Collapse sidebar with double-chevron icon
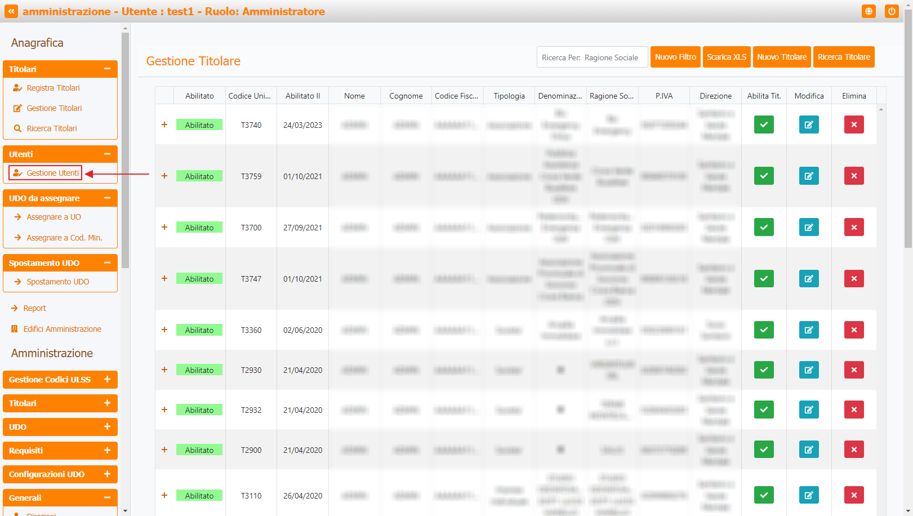Image resolution: width=913 pixels, height=516 pixels. 11,11
